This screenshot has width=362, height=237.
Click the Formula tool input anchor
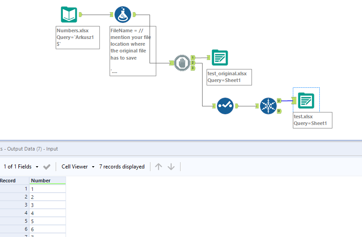click(x=111, y=14)
